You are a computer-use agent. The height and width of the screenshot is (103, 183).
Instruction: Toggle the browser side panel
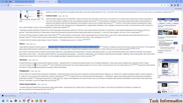click(175, 5)
